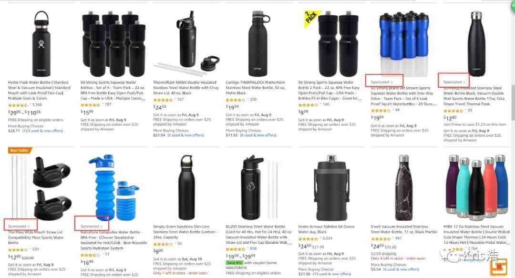Expand the rating popover arrow for the Thermoflask bottle
The image size is (515, 278).
point(175,99)
